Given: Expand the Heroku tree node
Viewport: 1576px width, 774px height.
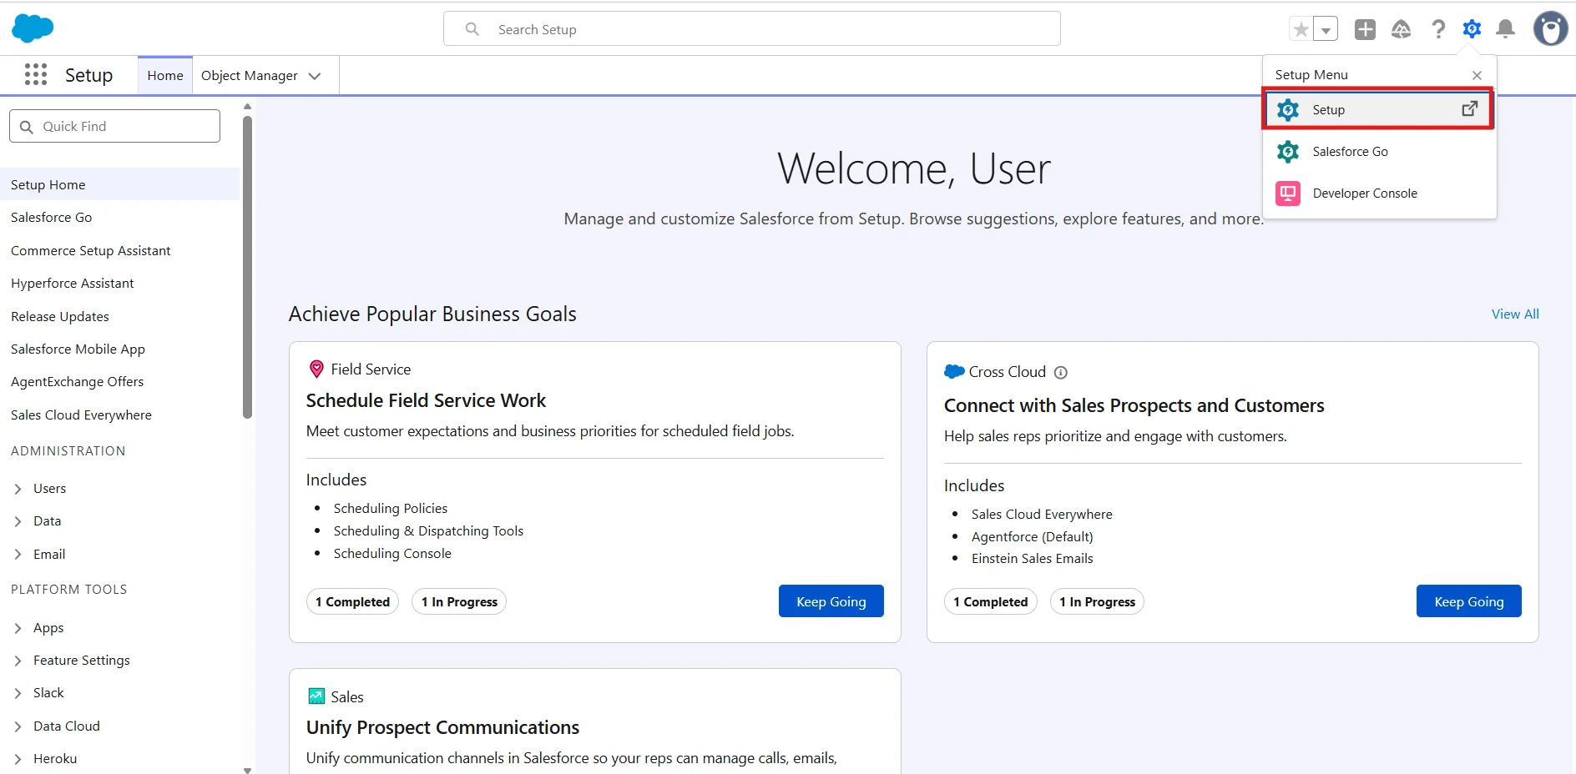Looking at the screenshot, I should (18, 759).
